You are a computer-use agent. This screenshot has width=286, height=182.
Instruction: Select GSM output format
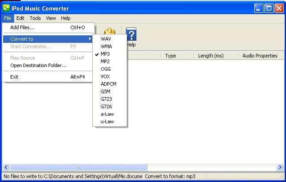[x=109, y=91]
